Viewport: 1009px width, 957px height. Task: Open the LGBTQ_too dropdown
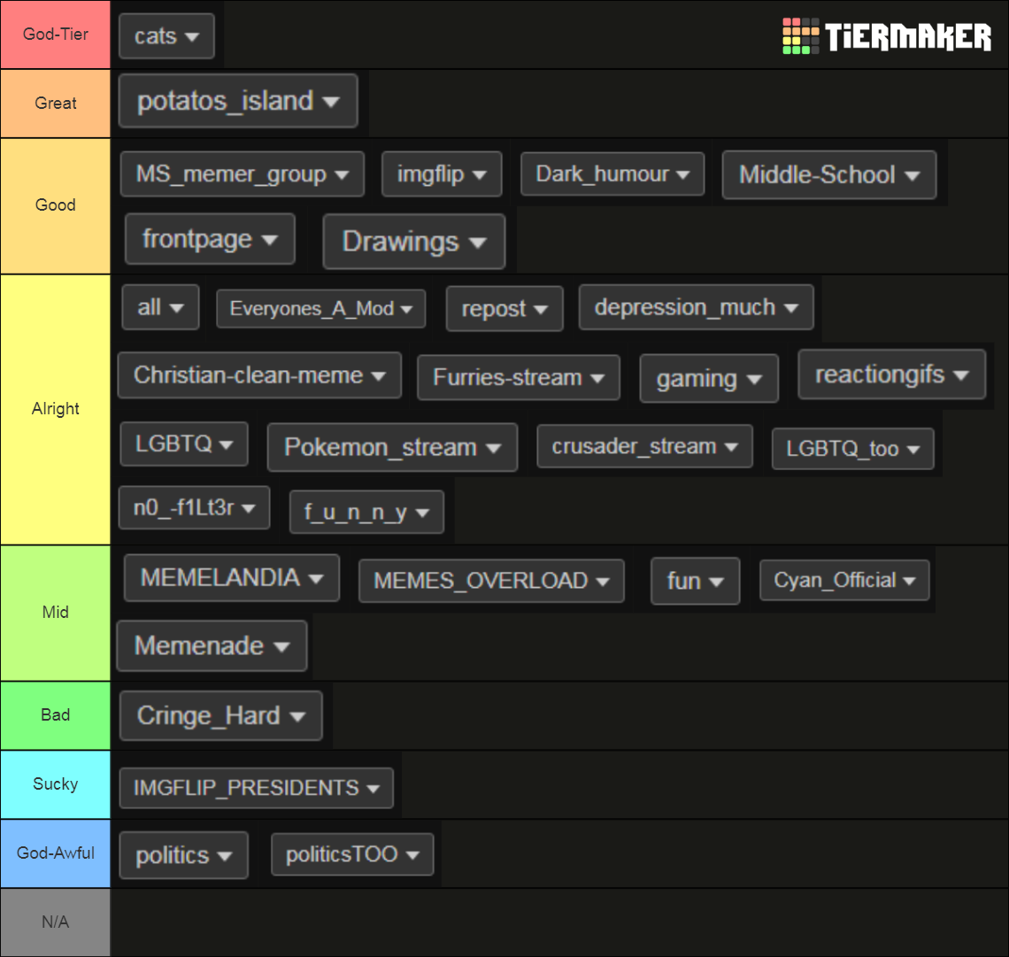coord(852,449)
